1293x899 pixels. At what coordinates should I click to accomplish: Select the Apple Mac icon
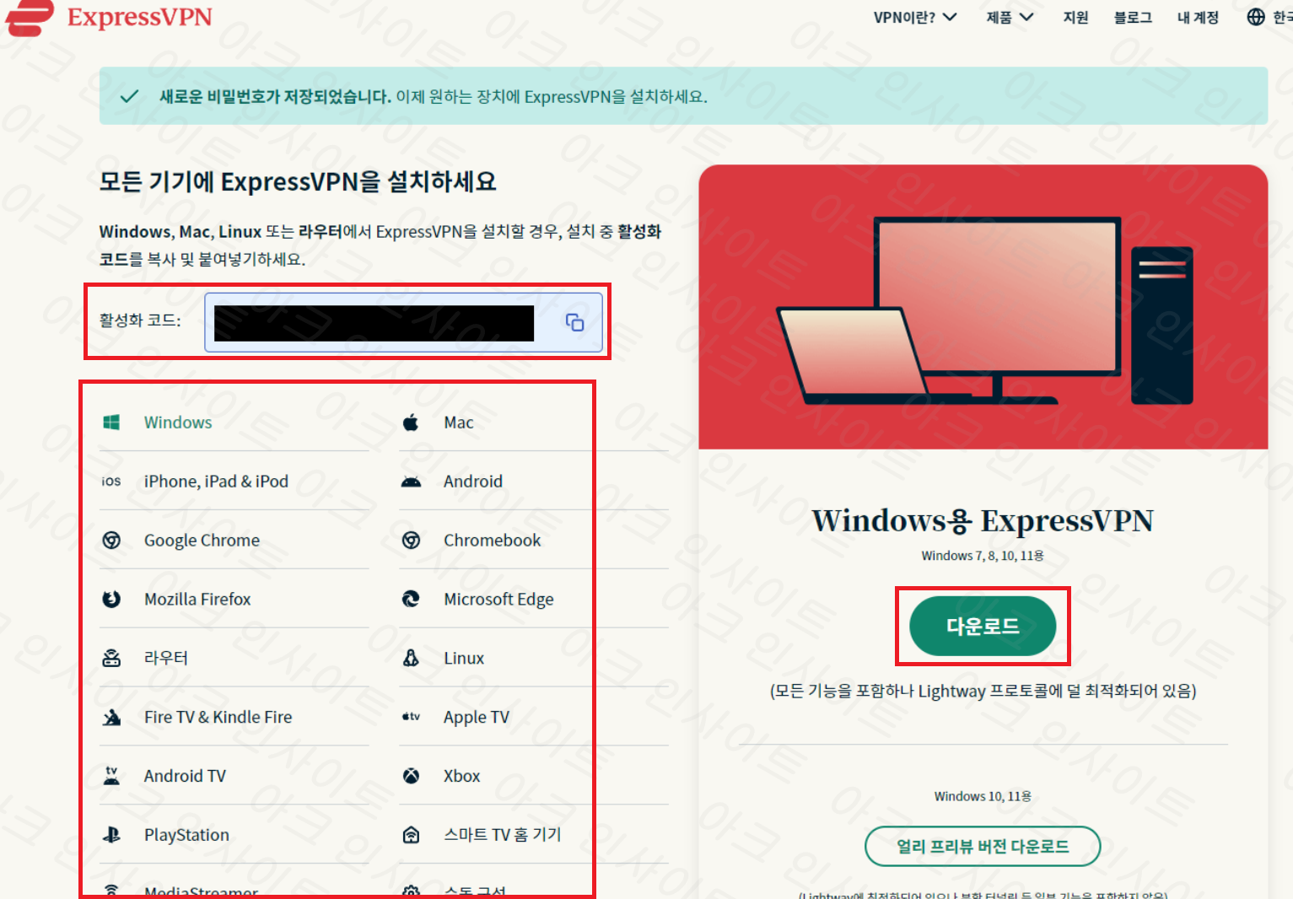411,422
